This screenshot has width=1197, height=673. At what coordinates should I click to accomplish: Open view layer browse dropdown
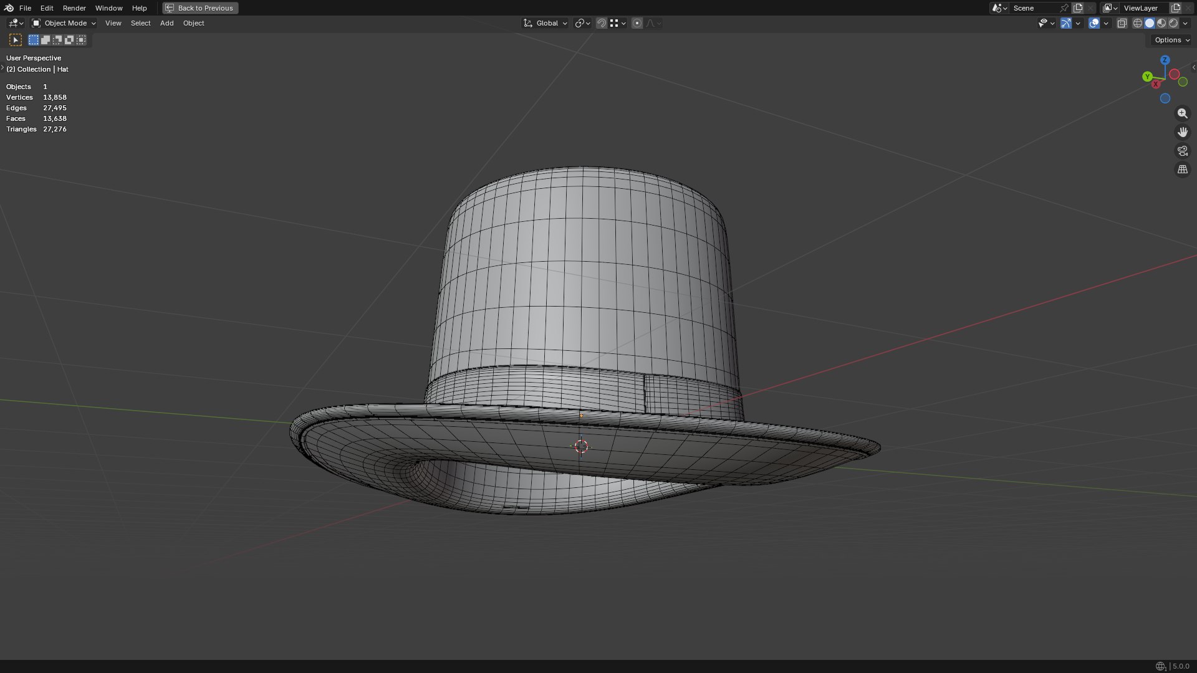[x=1110, y=8]
